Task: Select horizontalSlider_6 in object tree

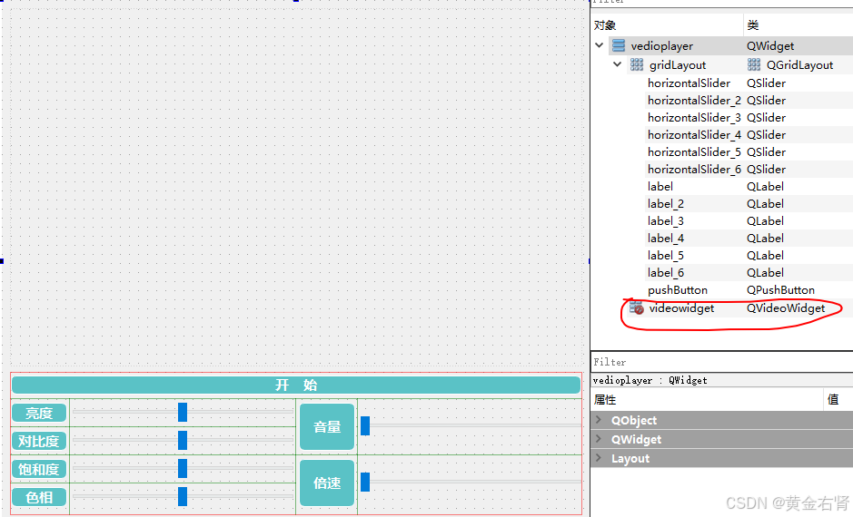Action: pos(694,170)
